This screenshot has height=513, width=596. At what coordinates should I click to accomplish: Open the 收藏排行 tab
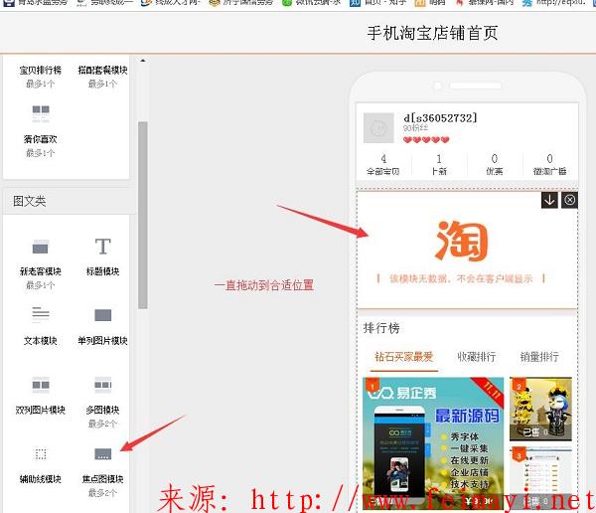click(477, 357)
